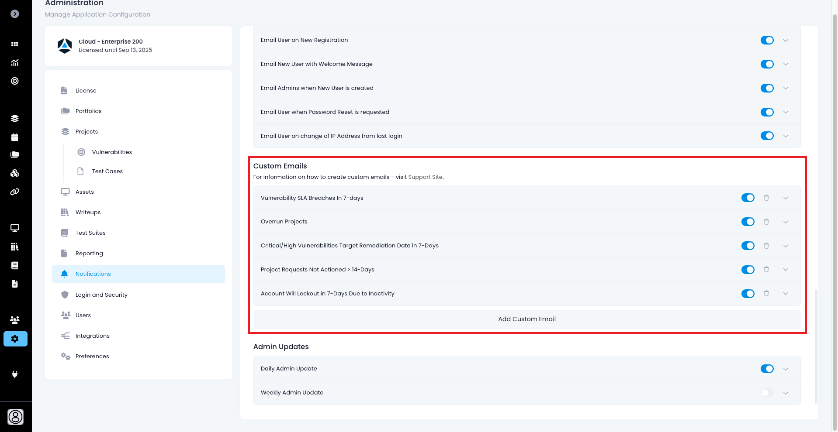838x432 pixels.
Task: Select Vulnerabilities under Projects
Action: pyautogui.click(x=112, y=152)
